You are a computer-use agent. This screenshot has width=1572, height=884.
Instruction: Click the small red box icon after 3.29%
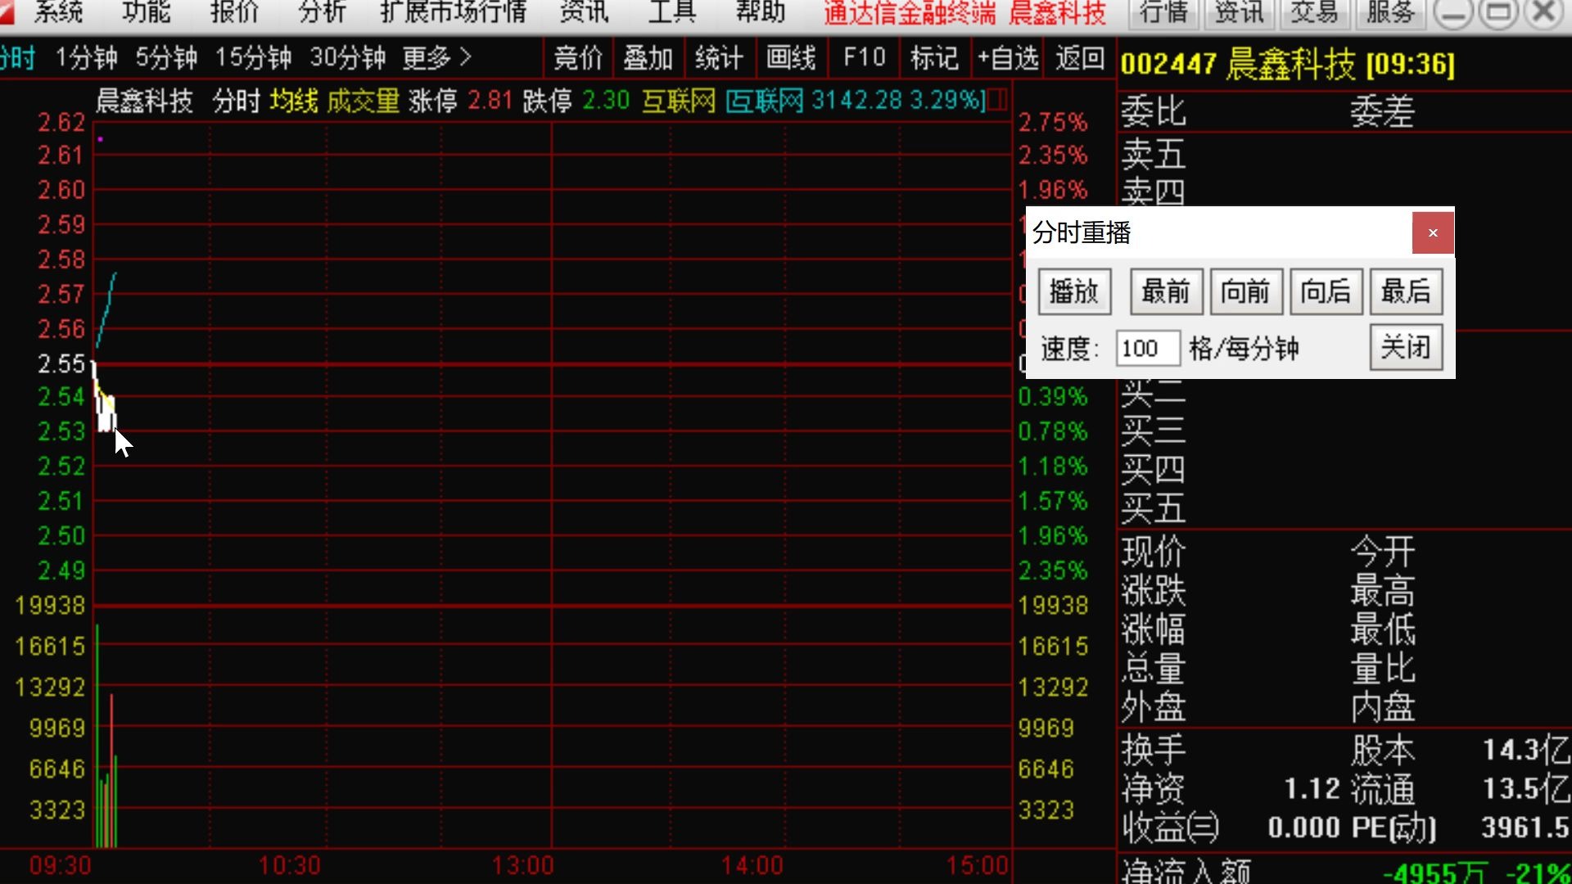pos(996,101)
